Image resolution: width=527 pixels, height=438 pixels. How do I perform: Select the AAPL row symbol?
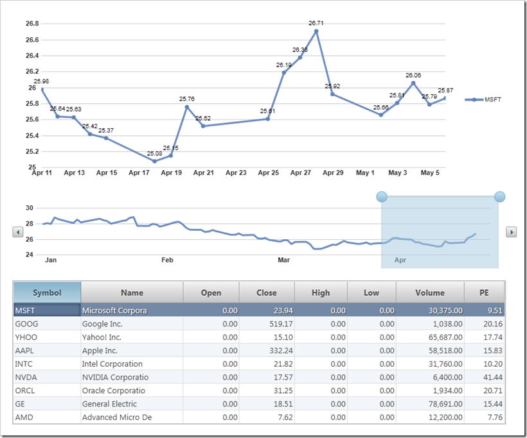[x=47, y=351]
